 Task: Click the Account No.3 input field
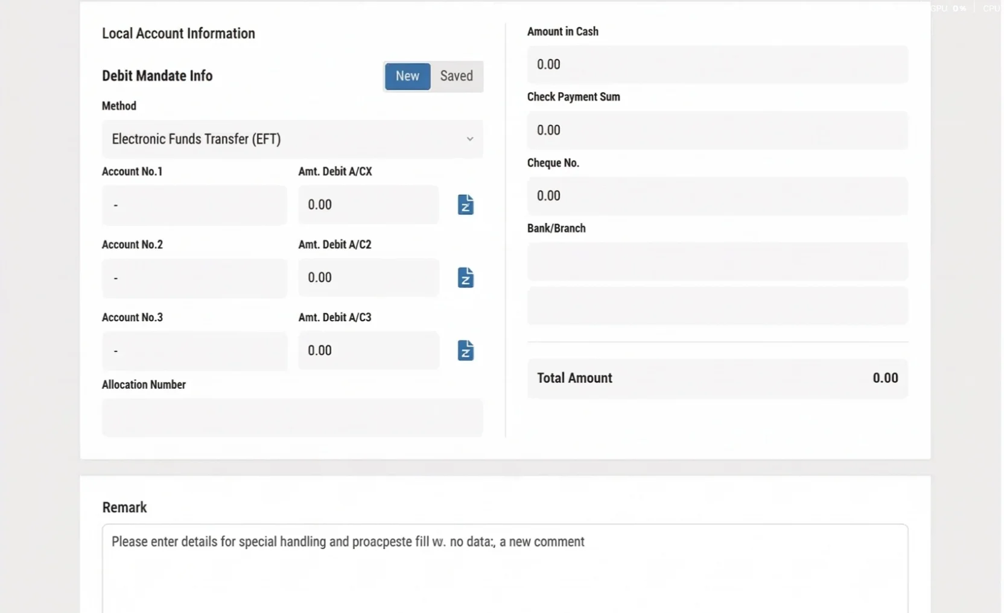tap(194, 351)
